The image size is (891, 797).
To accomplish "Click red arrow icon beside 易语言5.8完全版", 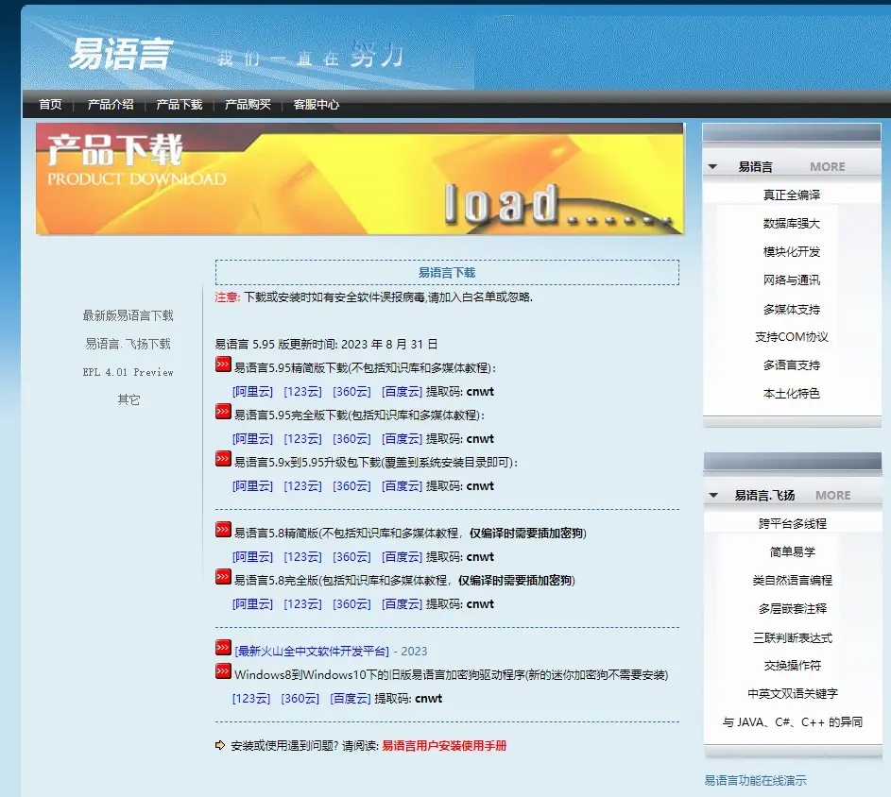I will 223,577.
